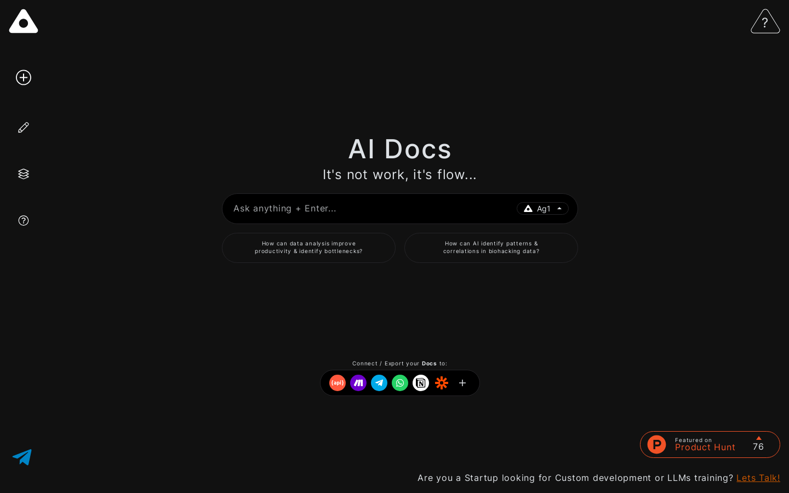Click the layers stack icon in sidebar
Viewport: 789px width, 493px height.
point(24,174)
